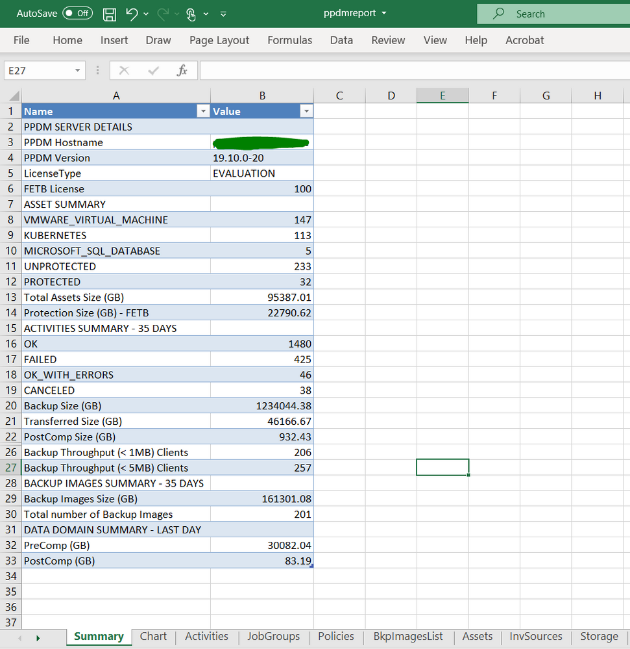The height and width of the screenshot is (649, 630).
Task: Open the ppdmreport file name dropdown
Action: point(384,13)
